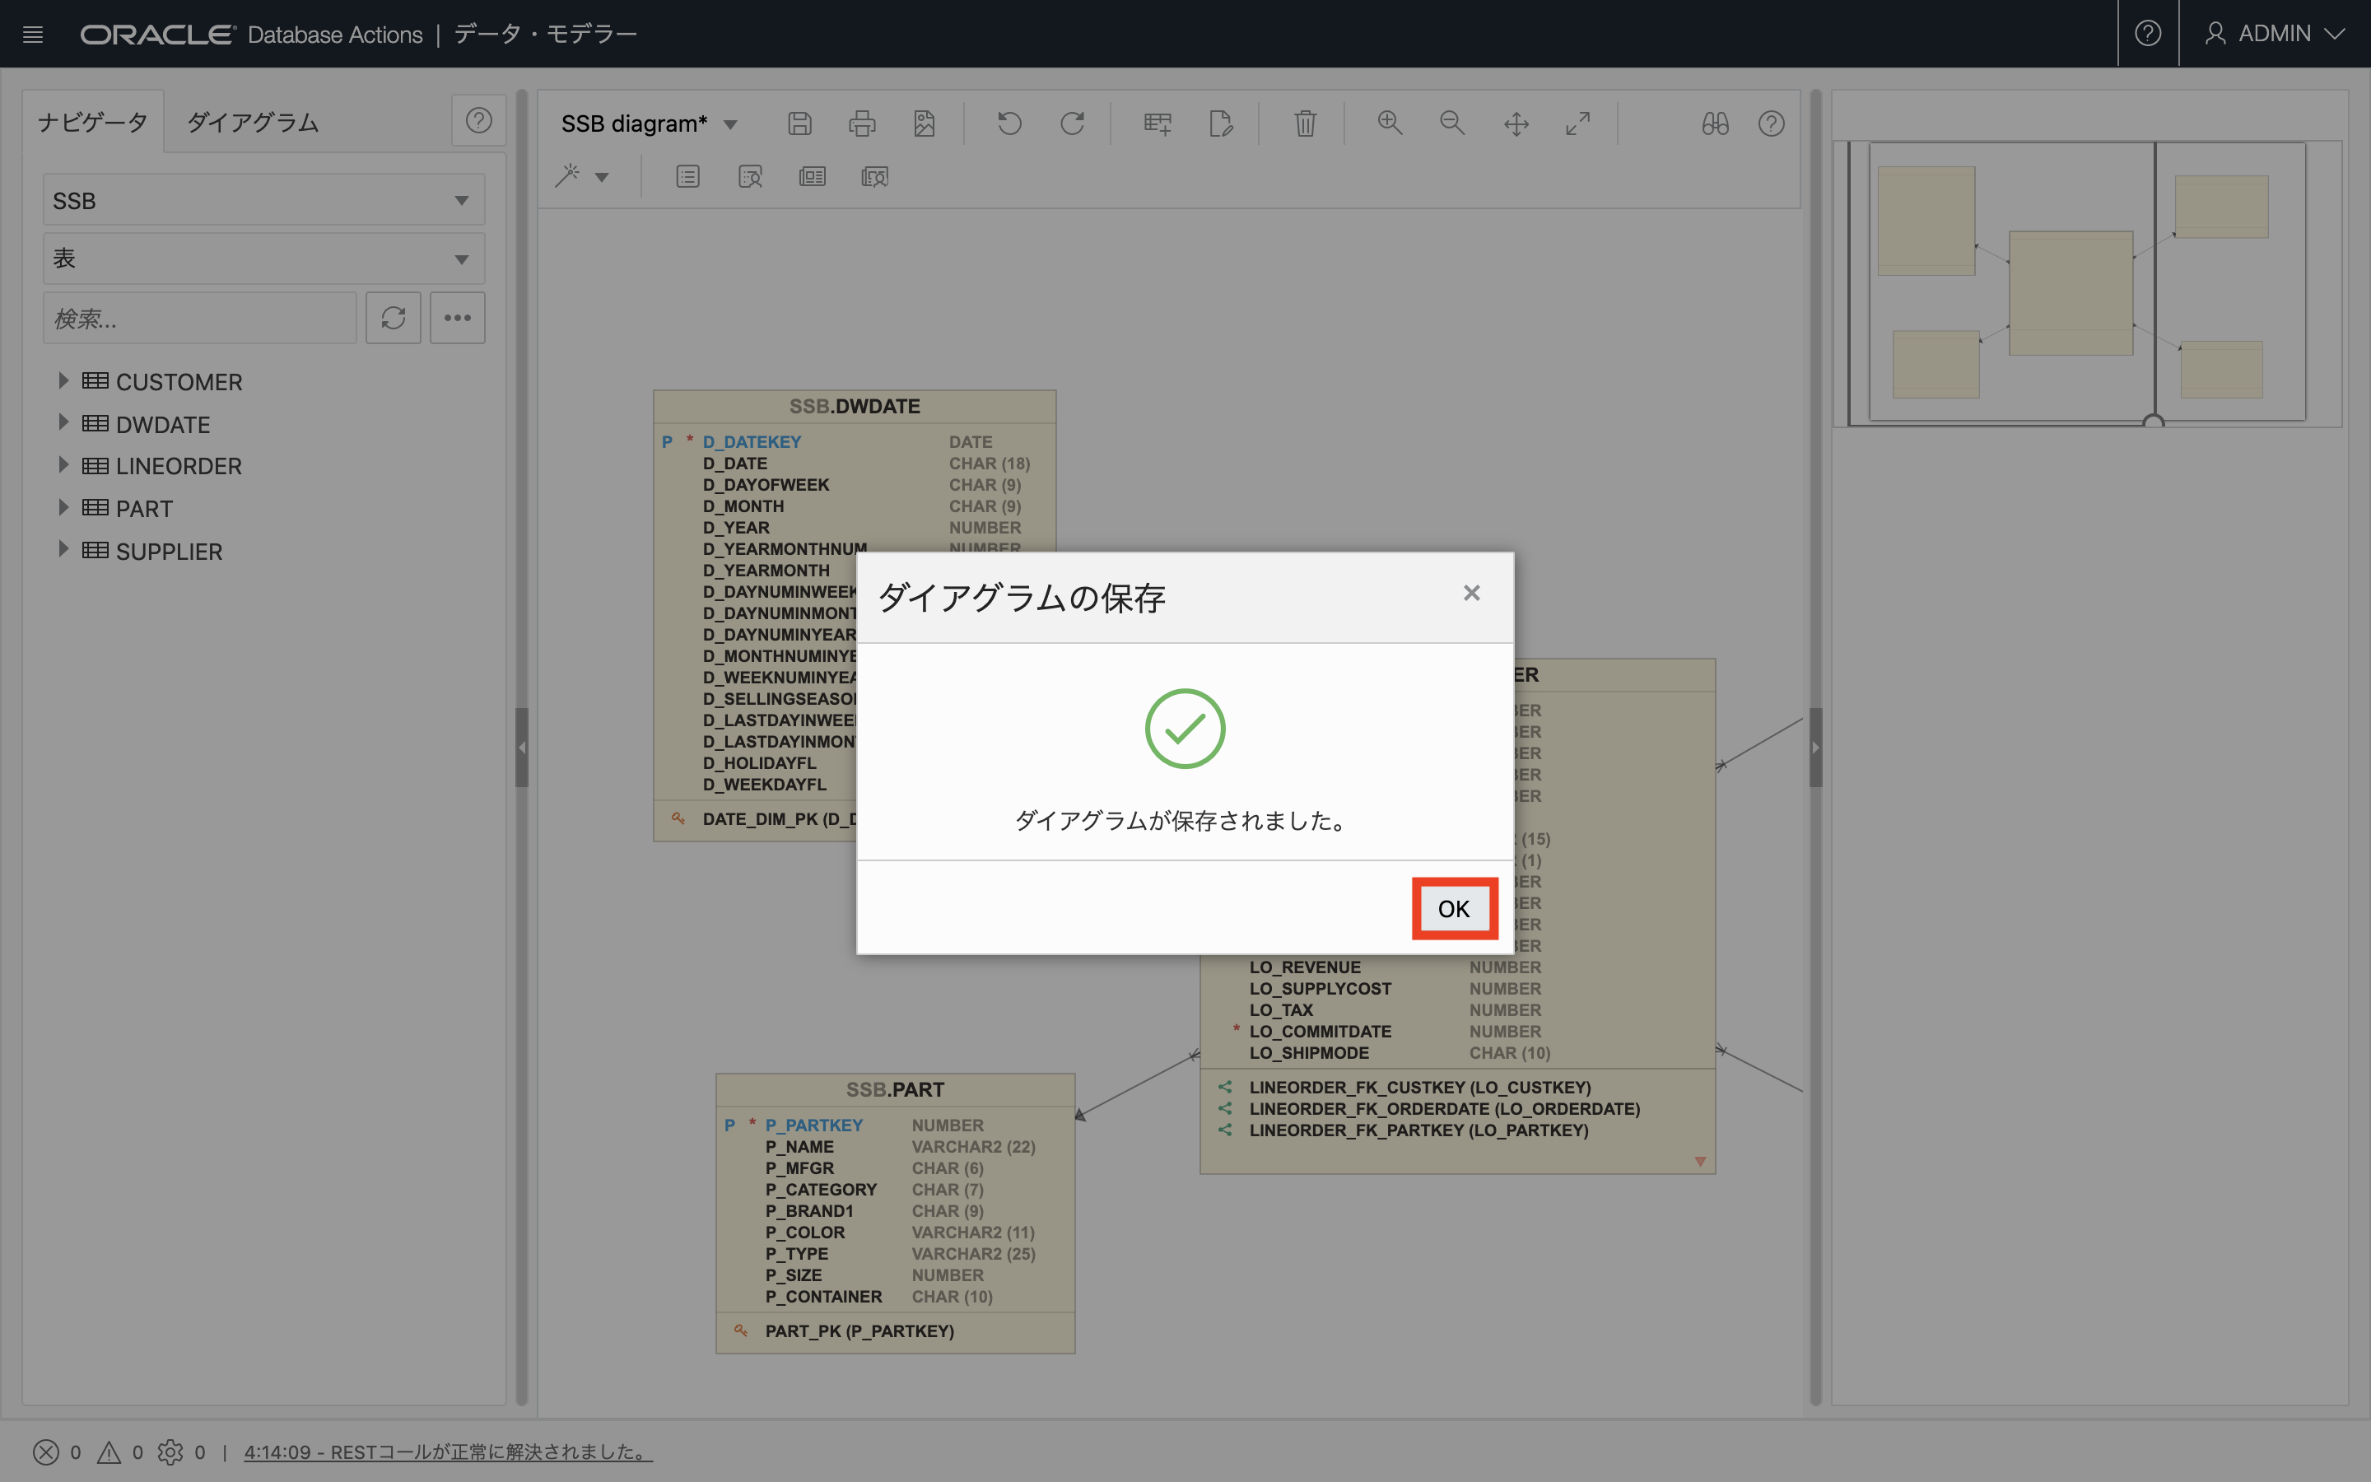Click the zoom out magnifier icon

pos(1452,123)
